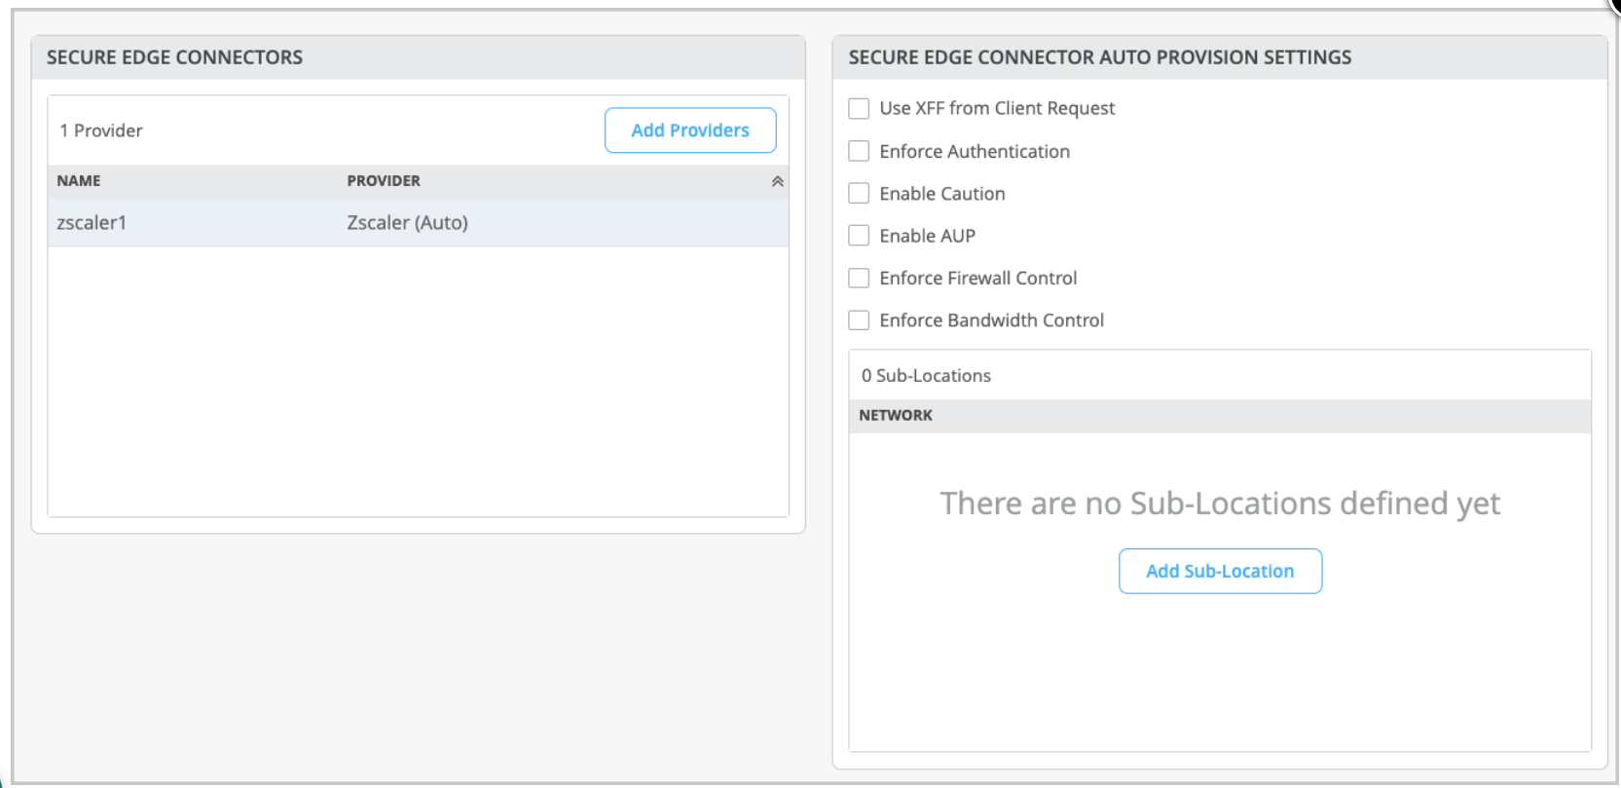Click the Zscaler (Auto) provider cell
This screenshot has height=788, width=1621.
(407, 223)
